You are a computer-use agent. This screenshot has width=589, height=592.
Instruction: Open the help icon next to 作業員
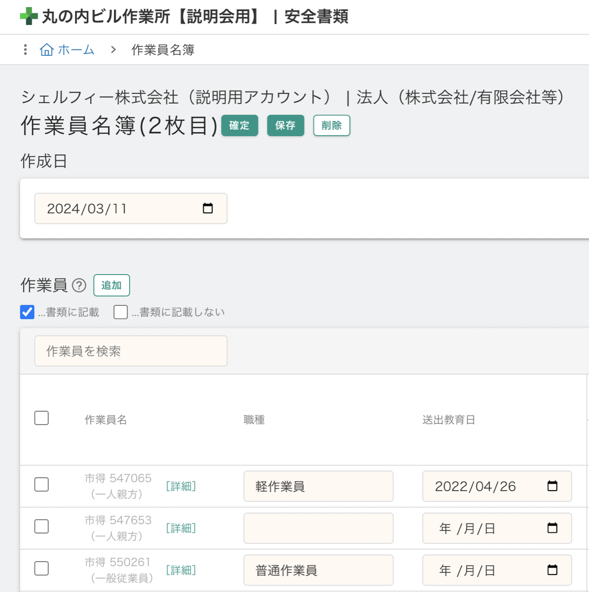pyautogui.click(x=79, y=285)
